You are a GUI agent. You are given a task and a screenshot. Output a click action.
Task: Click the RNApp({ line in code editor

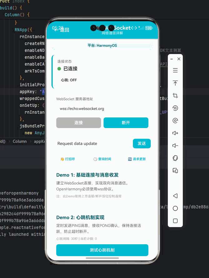[23, 30]
